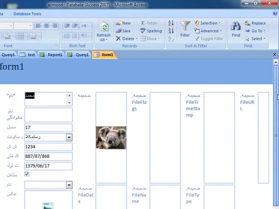Open Advanced filter options
Viewport: 279px width, 209px height.
click(x=208, y=31)
